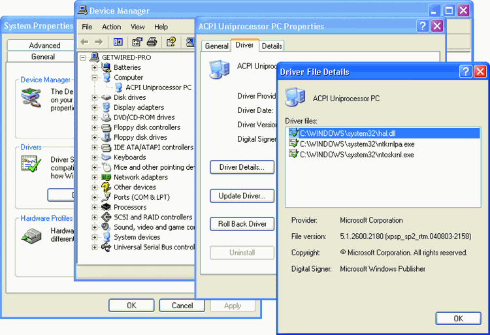Viewport: 490px width, 335px height.
Task: Click the Driver Details... button
Action: [x=242, y=167]
